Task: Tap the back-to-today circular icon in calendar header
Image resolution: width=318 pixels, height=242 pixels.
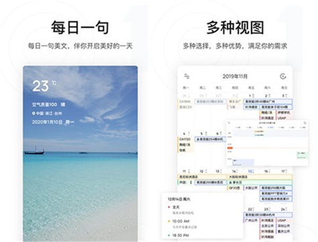Action: (x=283, y=76)
